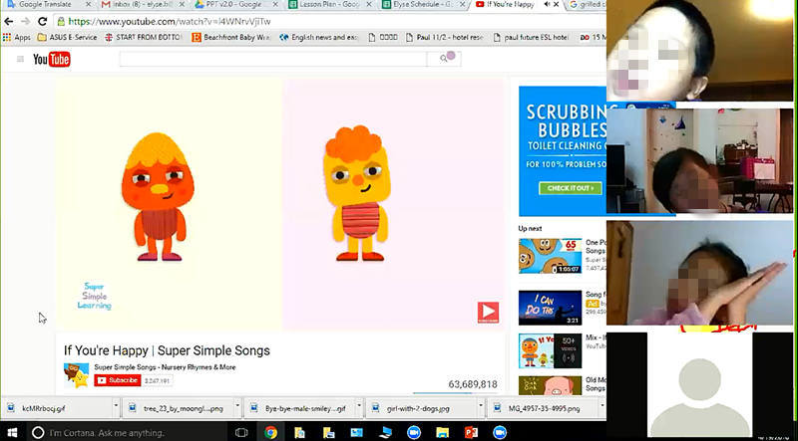The image size is (798, 441).
Task: Open the yellow File Explorer folder in taskbar
Action: point(443,432)
